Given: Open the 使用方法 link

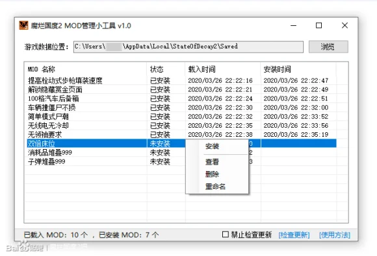Looking at the screenshot, I should (335, 235).
